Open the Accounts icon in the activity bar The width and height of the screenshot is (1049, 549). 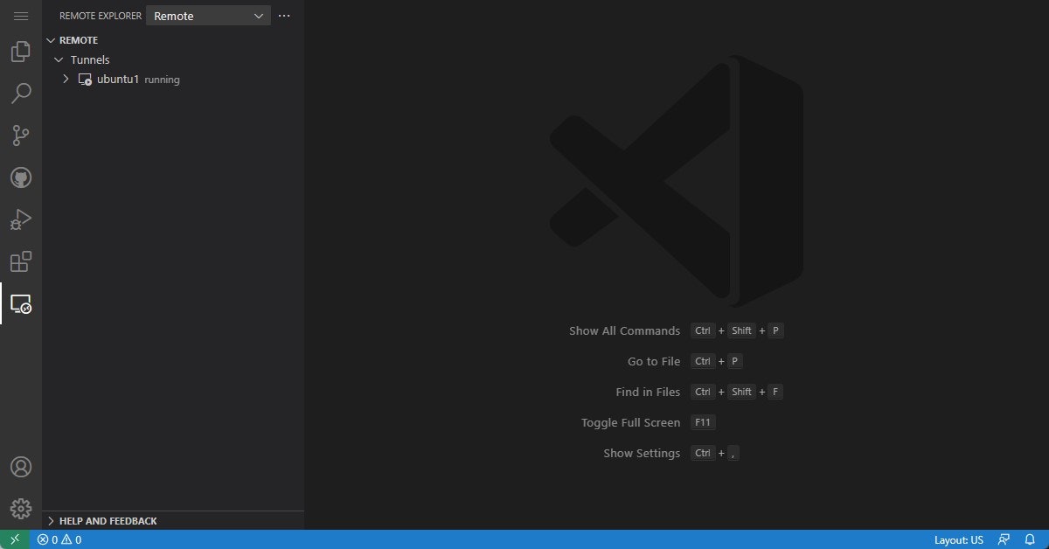[20, 466]
